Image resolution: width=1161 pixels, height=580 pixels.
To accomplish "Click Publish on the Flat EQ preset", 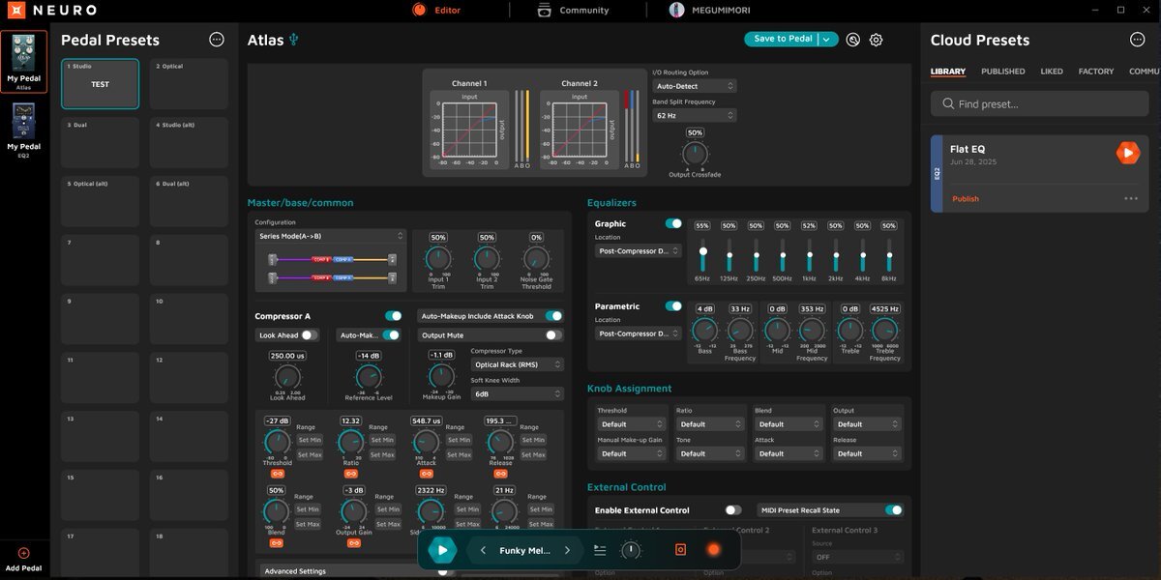I will pos(966,199).
